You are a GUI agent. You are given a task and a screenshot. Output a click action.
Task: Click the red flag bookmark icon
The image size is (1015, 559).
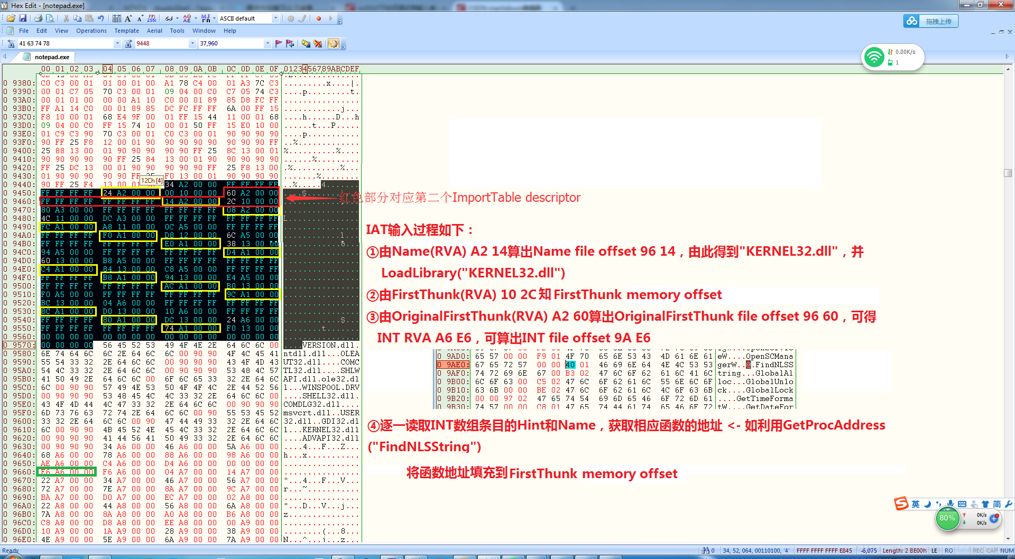[x=279, y=43]
